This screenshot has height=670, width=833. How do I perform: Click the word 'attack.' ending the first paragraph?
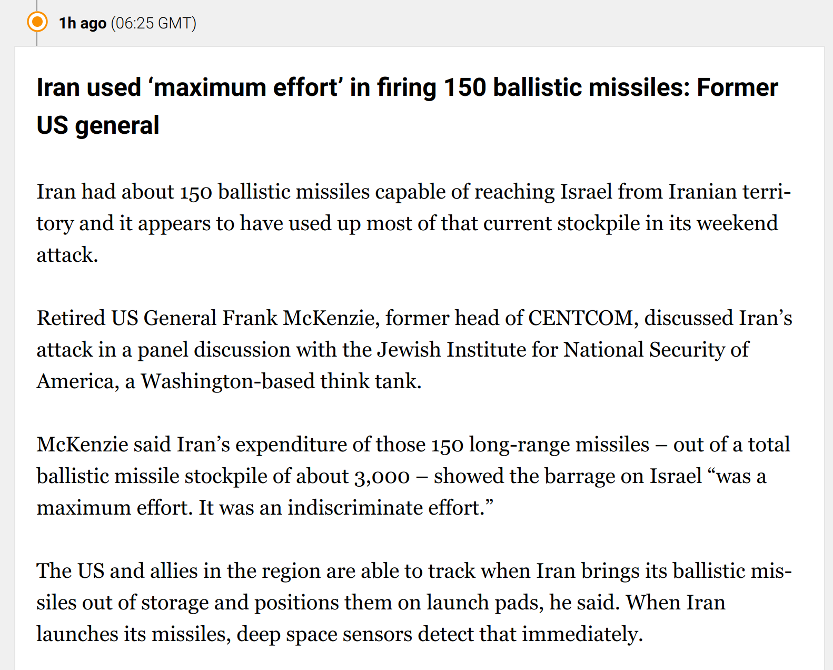point(67,255)
